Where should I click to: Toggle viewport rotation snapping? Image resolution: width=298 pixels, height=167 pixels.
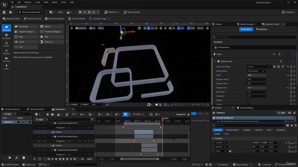pyautogui.click(x=179, y=28)
